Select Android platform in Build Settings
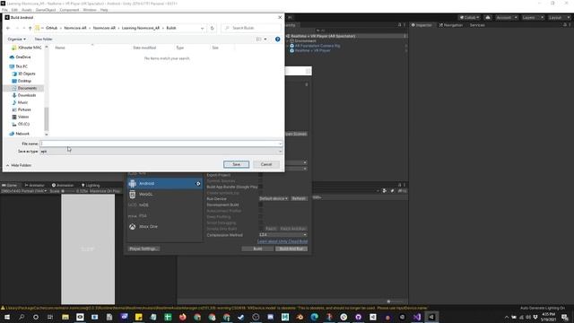Viewport: 574px width, 323px height. [164, 183]
